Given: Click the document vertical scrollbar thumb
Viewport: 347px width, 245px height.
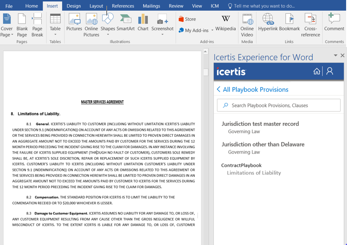Looking at the screenshot, I should pyautogui.click(x=205, y=72).
